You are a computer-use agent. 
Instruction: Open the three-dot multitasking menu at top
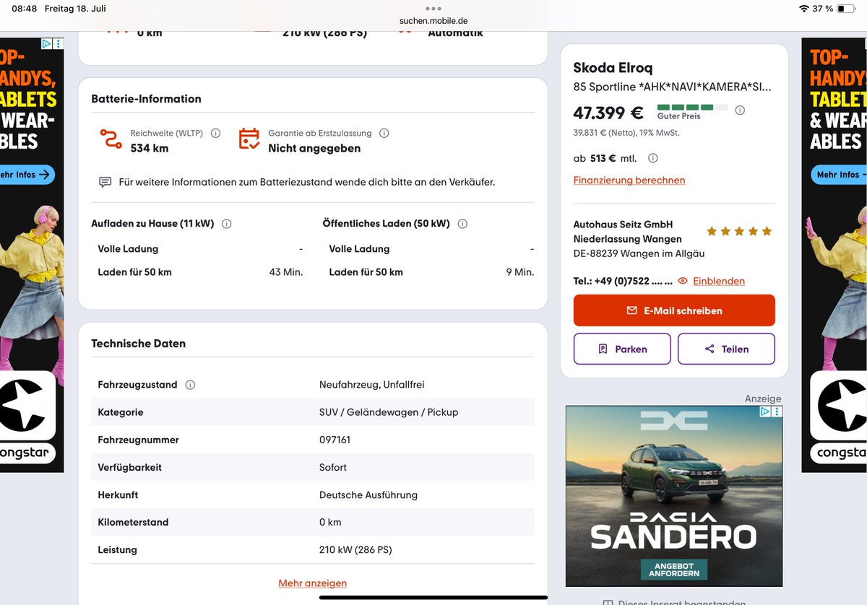433,9
